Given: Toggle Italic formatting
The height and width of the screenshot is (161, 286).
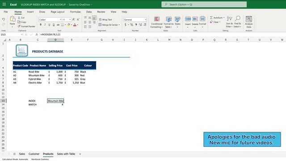Looking at the screenshot, I should click(45, 25).
